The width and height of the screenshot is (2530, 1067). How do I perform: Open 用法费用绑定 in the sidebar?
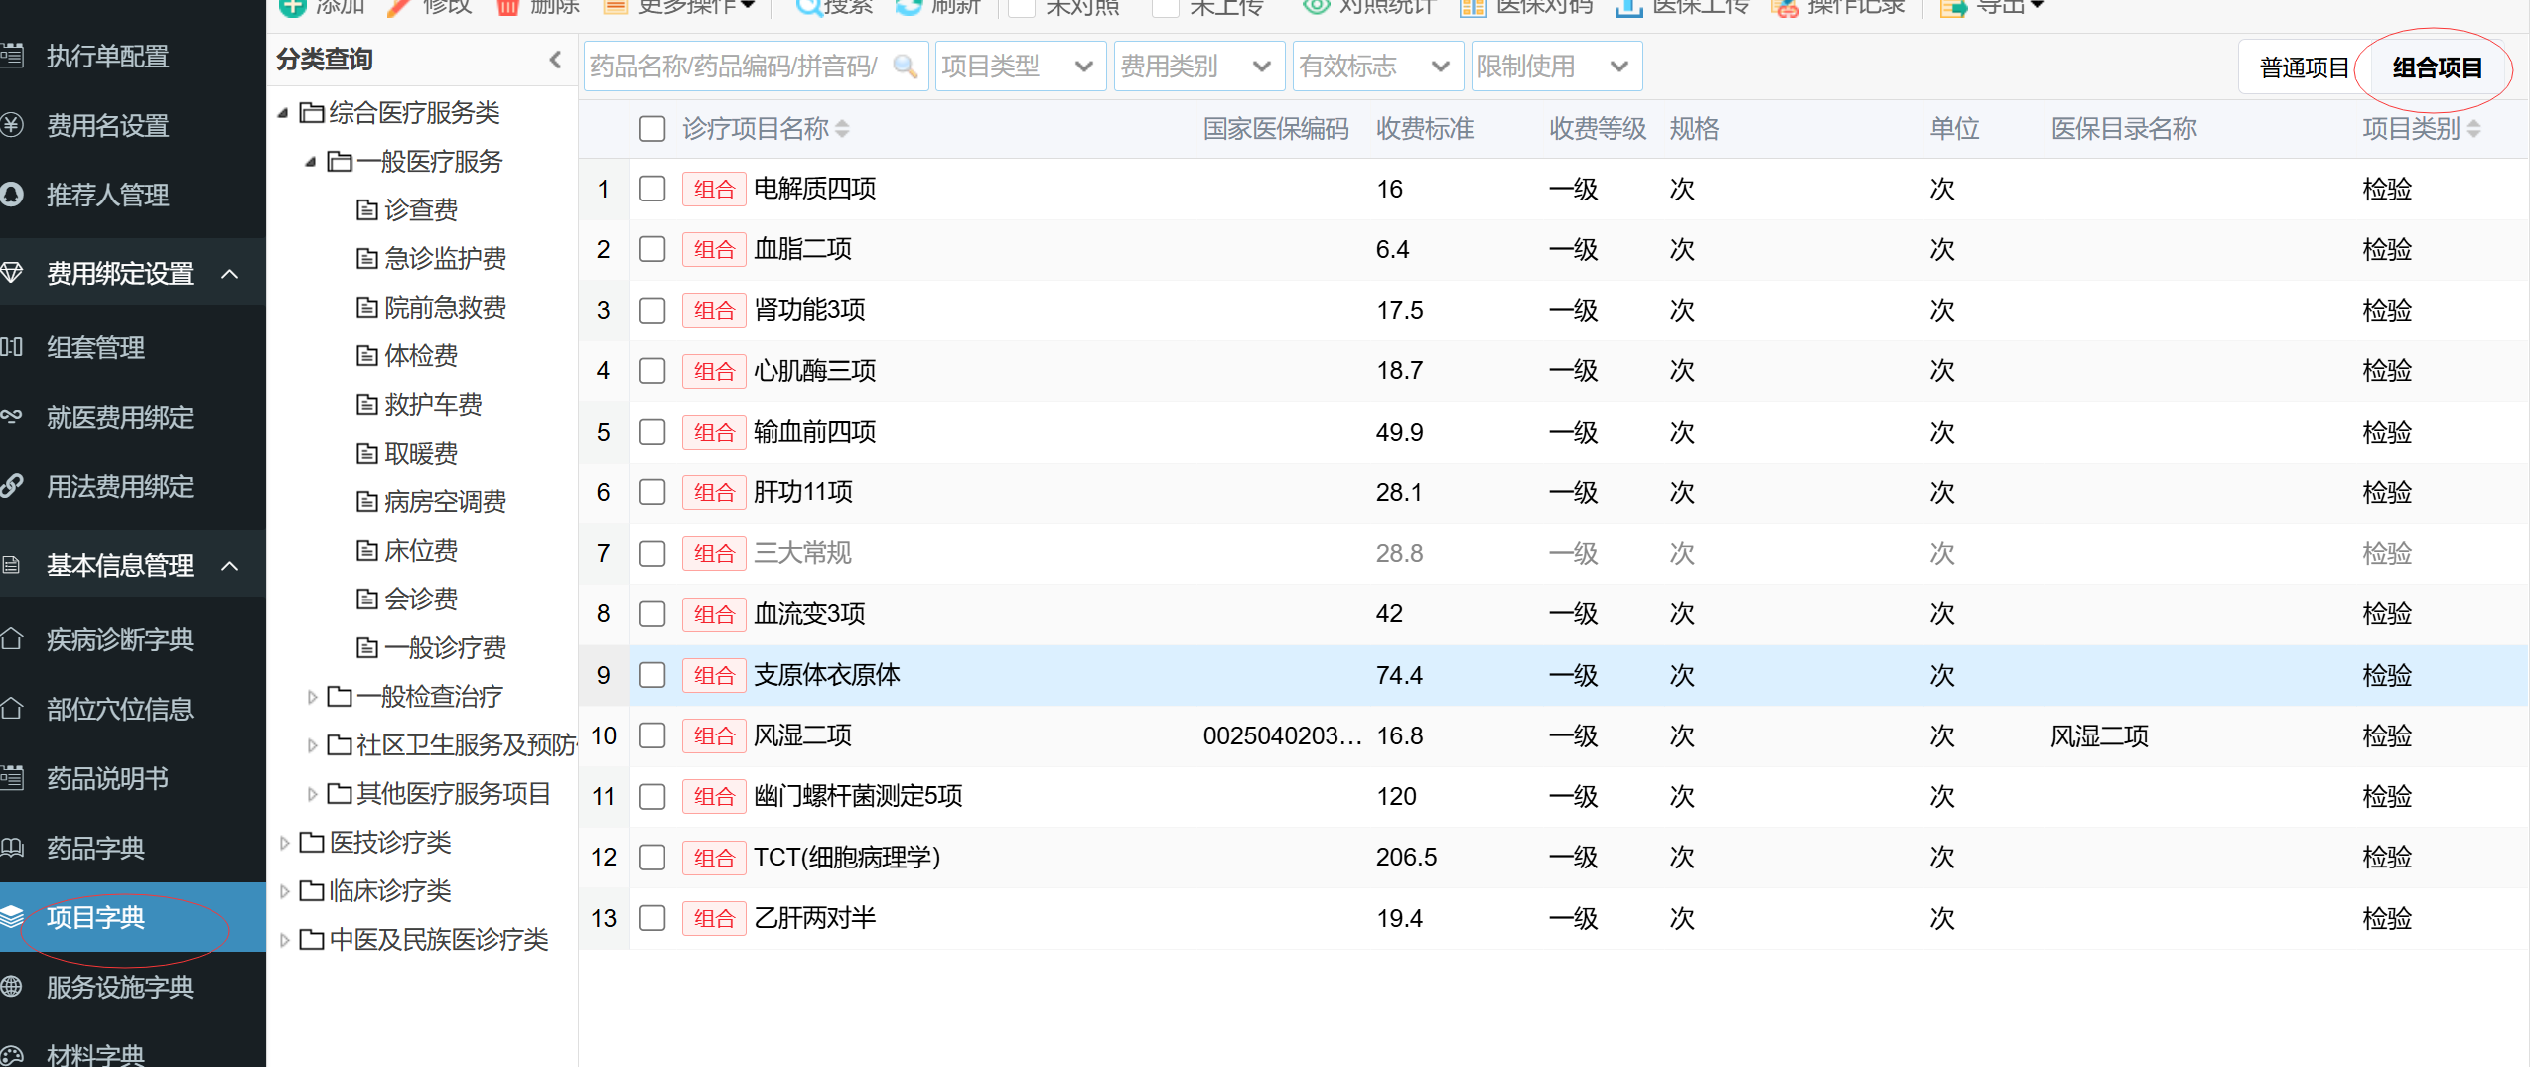click(x=119, y=487)
